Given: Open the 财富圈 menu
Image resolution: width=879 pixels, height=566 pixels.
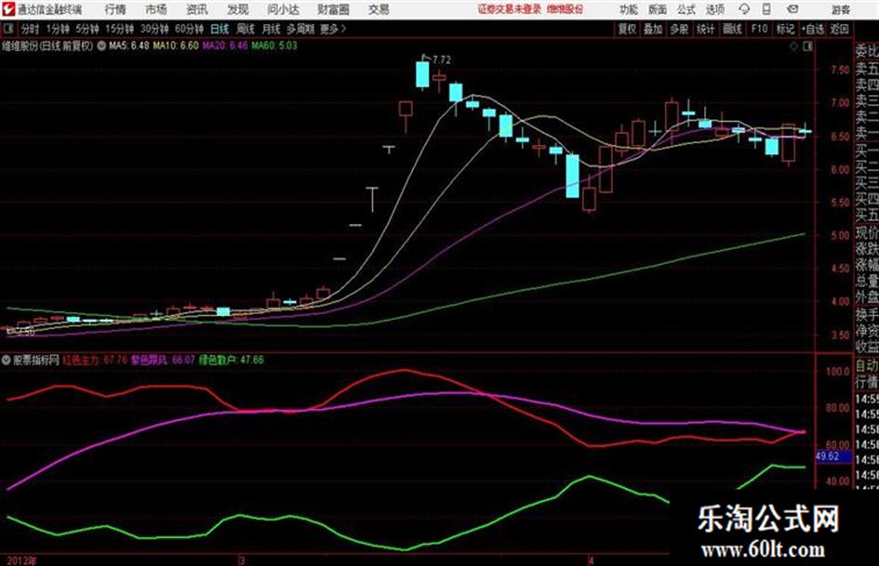Looking at the screenshot, I should [x=333, y=9].
